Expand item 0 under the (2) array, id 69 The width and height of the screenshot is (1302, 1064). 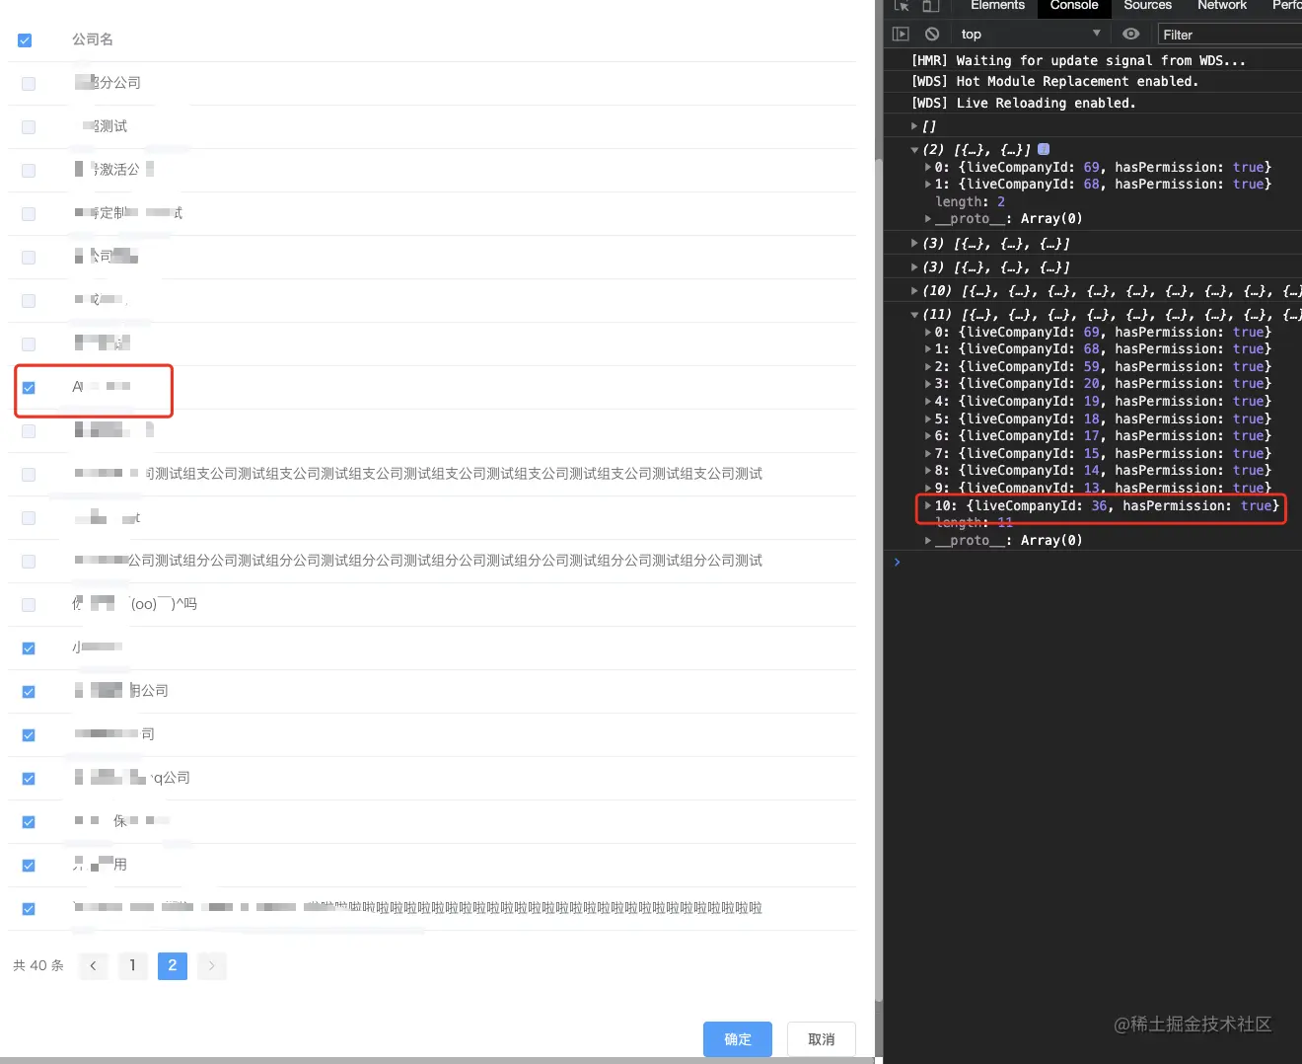click(x=927, y=168)
